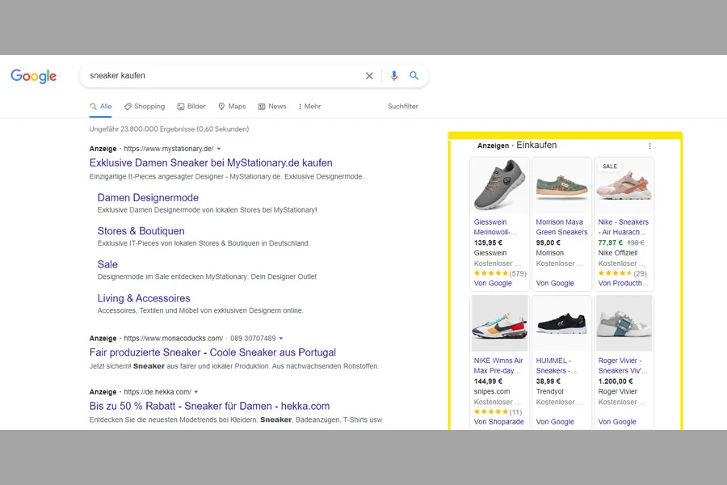This screenshot has height=485, width=727.
Task: Open the Living & Accessoires sitelink
Action: pyautogui.click(x=144, y=298)
